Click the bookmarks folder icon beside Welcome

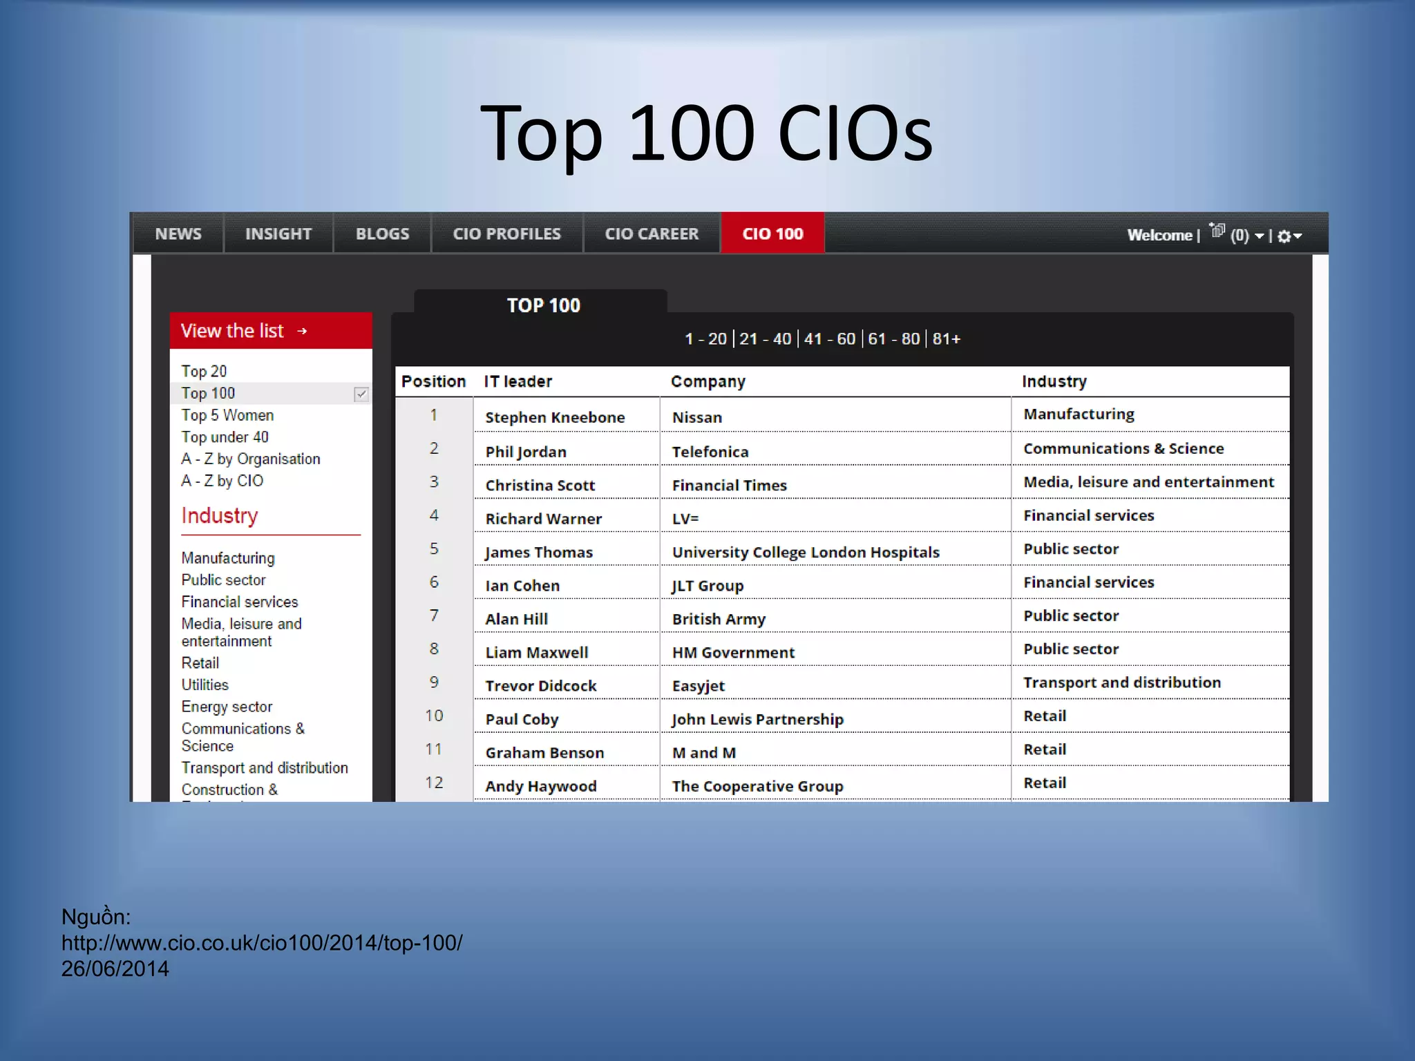1217,231
